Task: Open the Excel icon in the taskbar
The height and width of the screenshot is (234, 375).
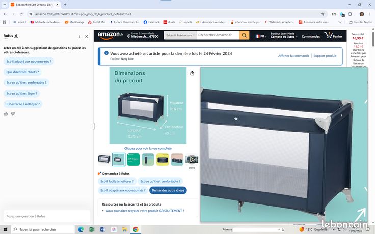Action: point(92,229)
